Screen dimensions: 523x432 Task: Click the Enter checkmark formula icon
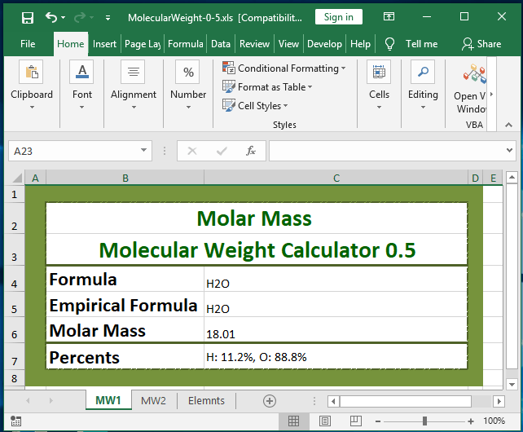222,151
